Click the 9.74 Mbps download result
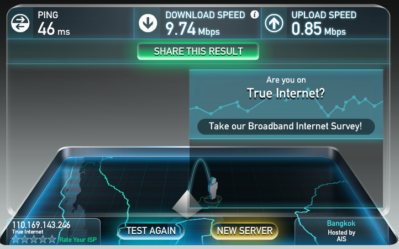Viewport: 399px width, 249px height. 193,29
